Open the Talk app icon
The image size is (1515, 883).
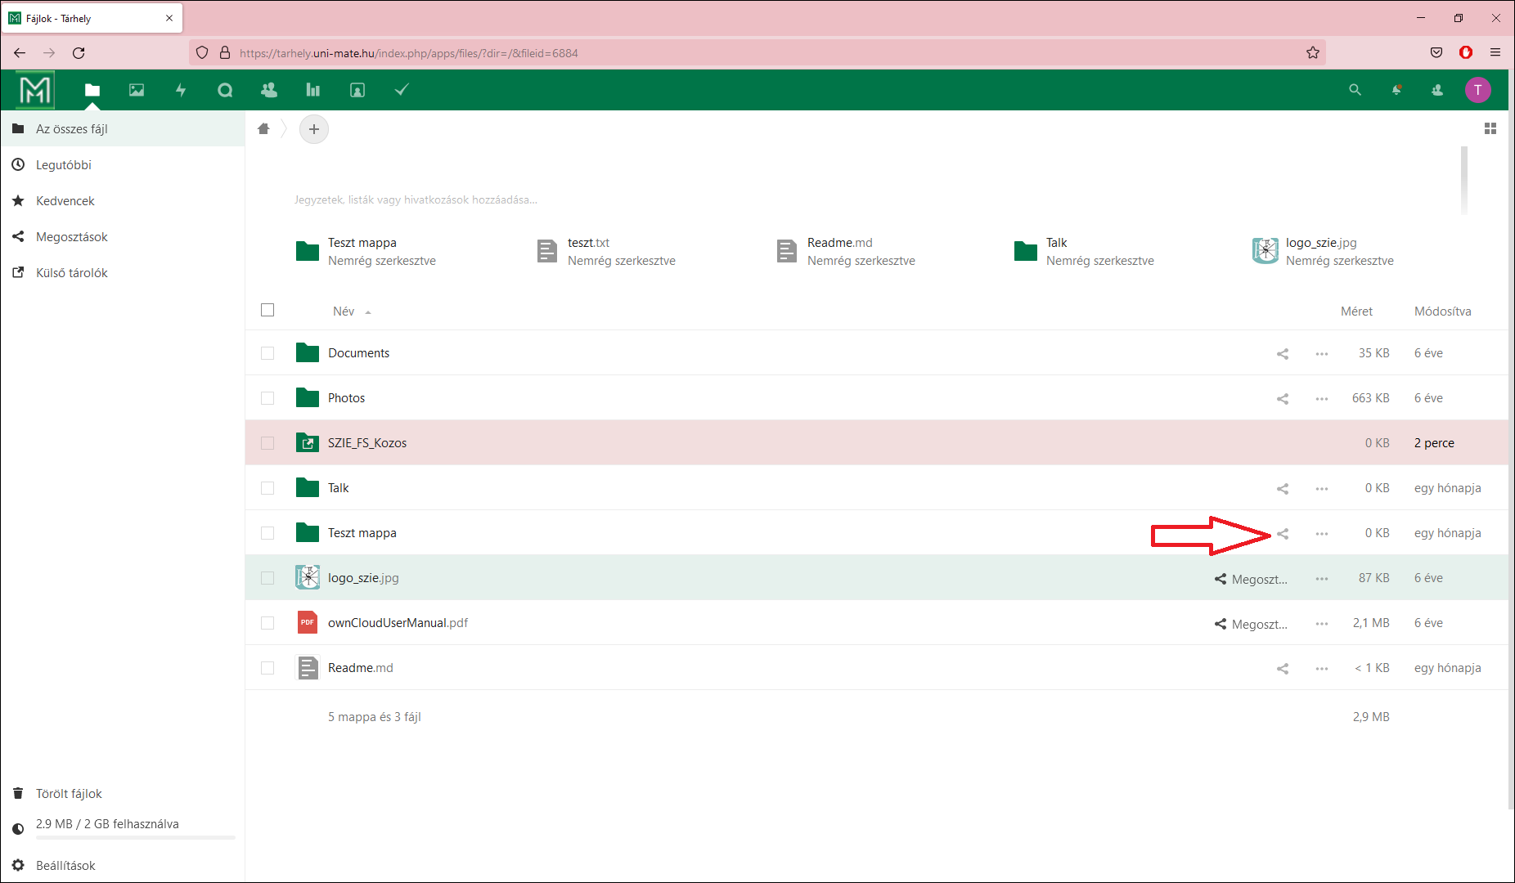tap(225, 90)
